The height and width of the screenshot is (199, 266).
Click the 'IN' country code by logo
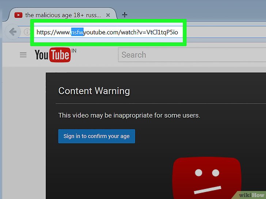coord(74,51)
